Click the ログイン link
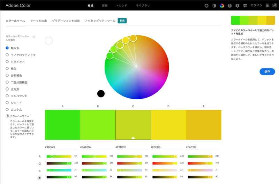 point(256,6)
